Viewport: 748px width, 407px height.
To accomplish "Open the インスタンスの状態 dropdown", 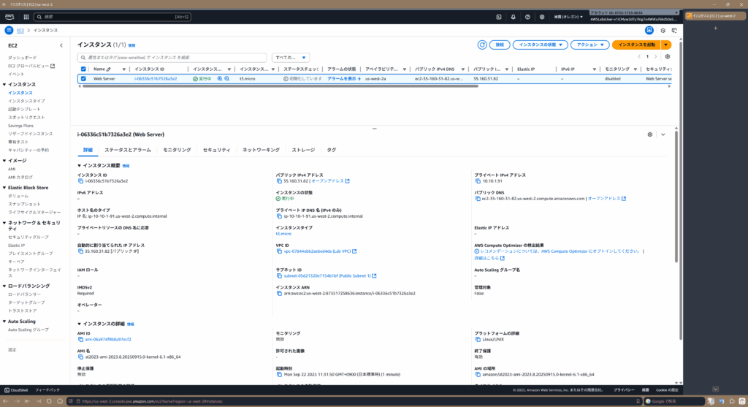I will tap(540, 45).
